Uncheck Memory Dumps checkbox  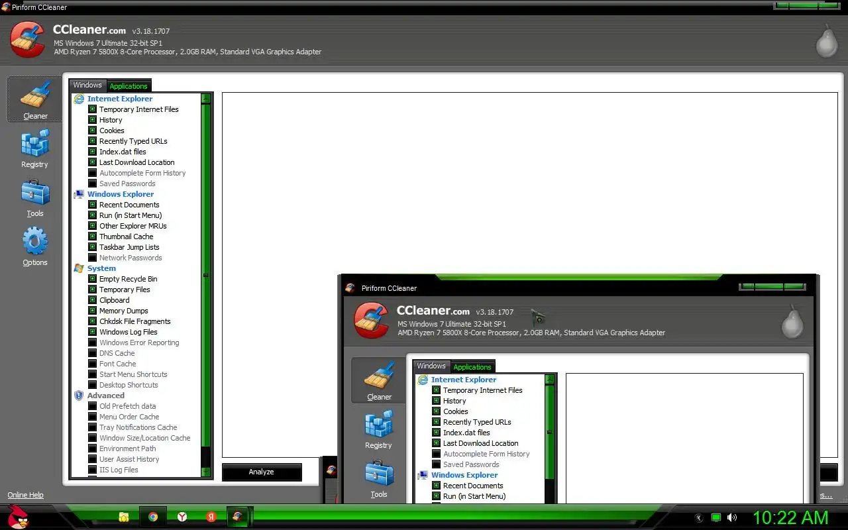point(93,311)
